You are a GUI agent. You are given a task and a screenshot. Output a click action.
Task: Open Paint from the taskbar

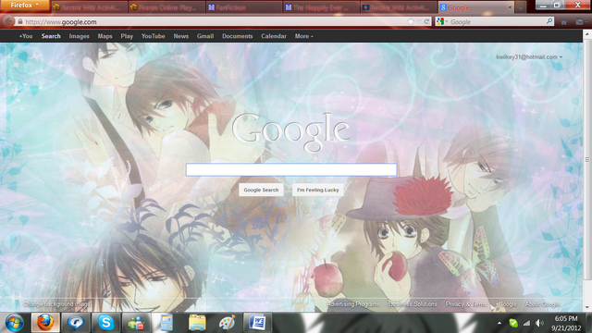[x=228, y=323]
